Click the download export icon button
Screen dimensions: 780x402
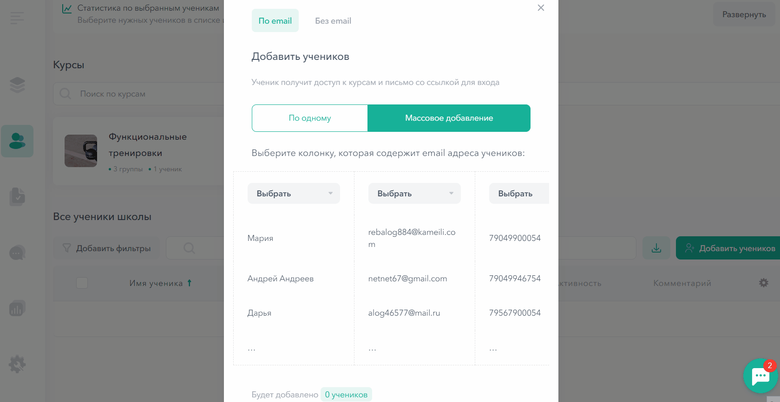[x=656, y=248]
